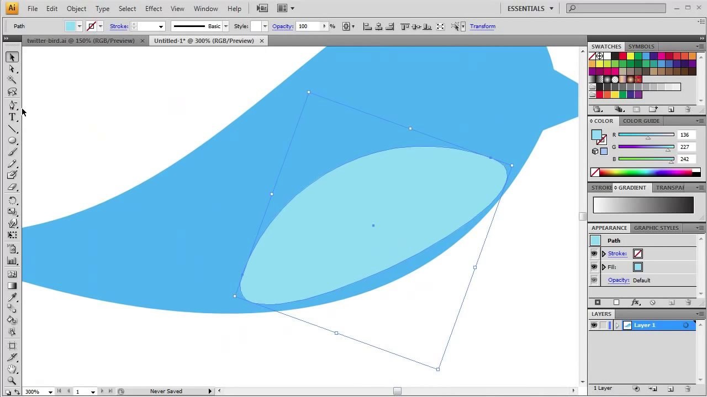Open the stroke weight dropdown
Image resolution: width=707 pixels, height=397 pixels.
161,26
